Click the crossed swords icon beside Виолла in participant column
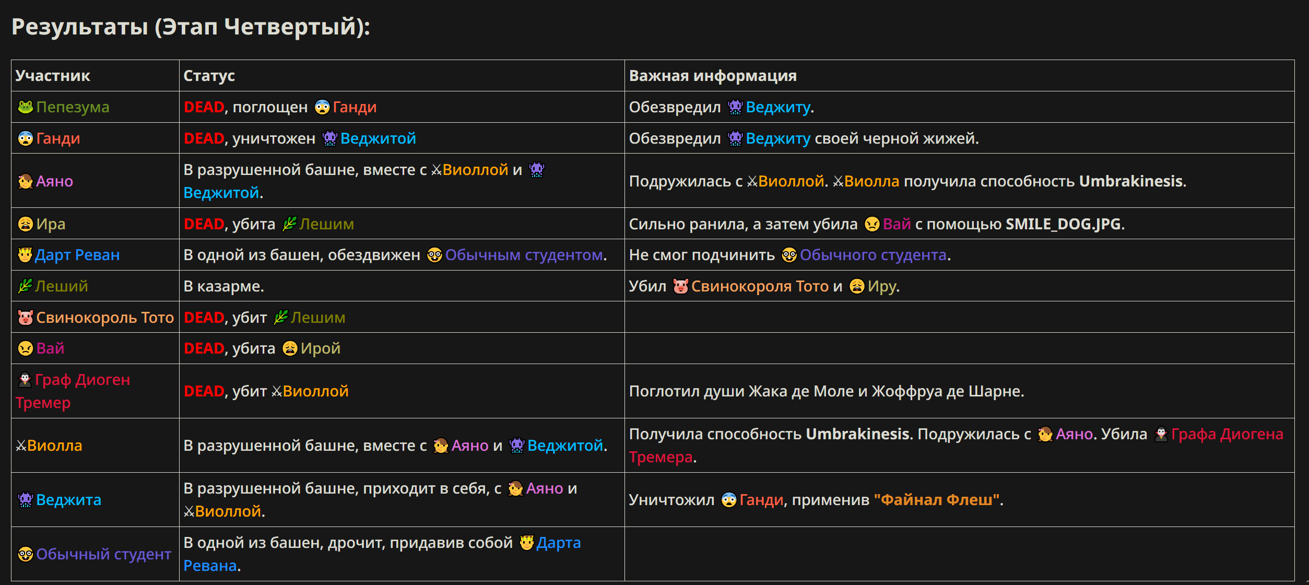The width and height of the screenshot is (1309, 585). click(21, 446)
